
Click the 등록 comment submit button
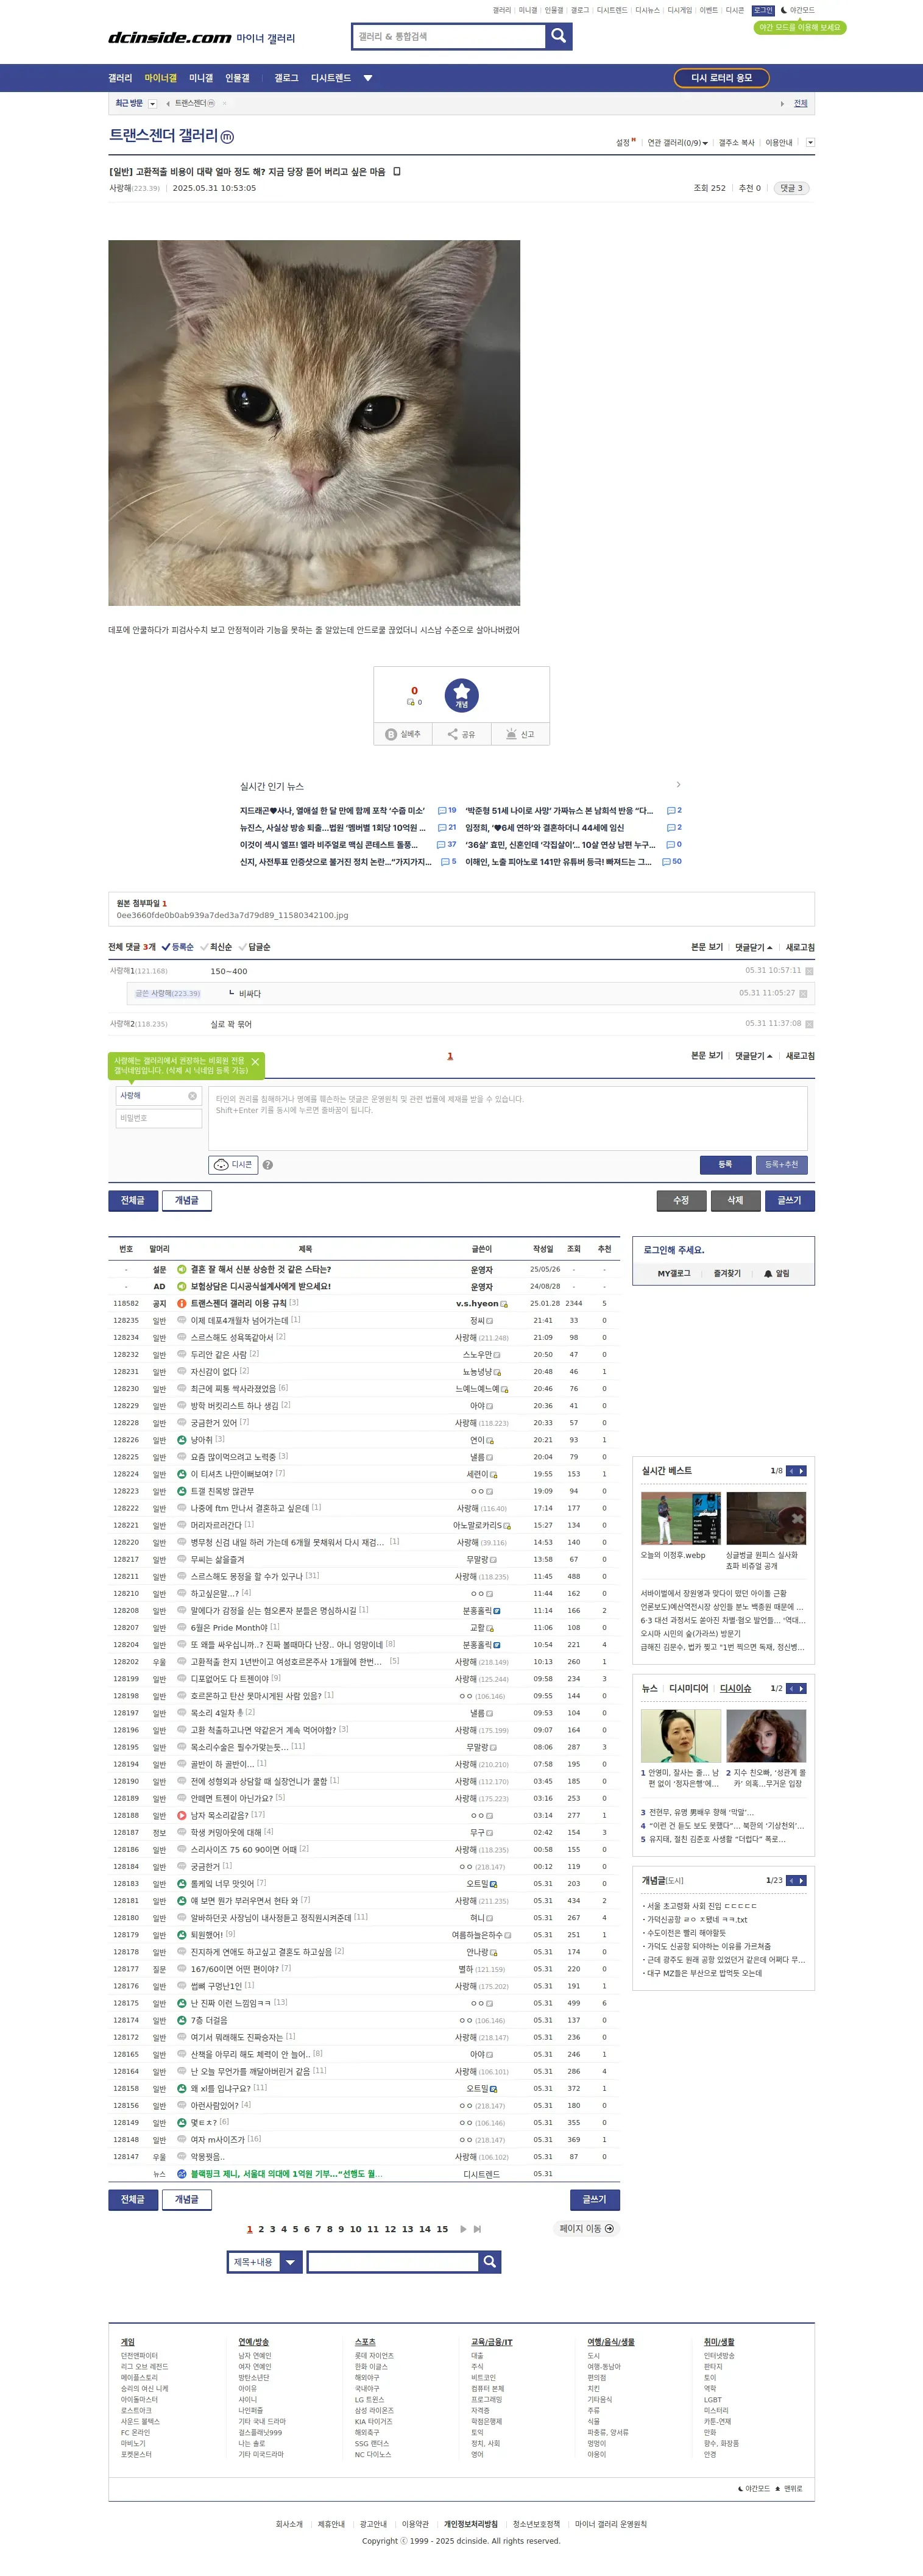click(725, 1164)
